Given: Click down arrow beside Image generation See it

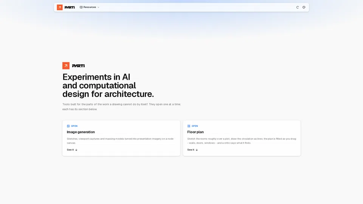Looking at the screenshot, I should point(76,150).
